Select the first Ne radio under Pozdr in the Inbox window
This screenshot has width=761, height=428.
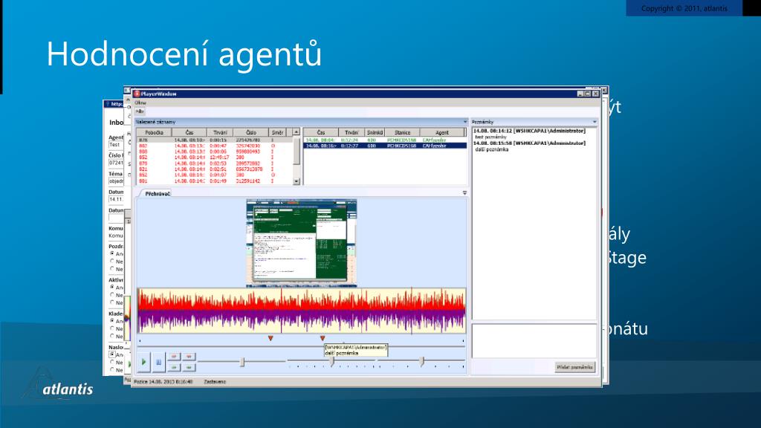[112, 261]
